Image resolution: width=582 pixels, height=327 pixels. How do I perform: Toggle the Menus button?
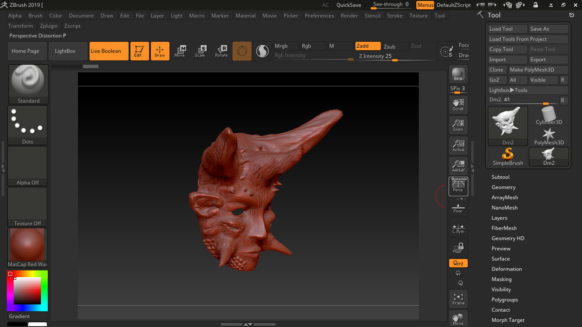pos(425,5)
